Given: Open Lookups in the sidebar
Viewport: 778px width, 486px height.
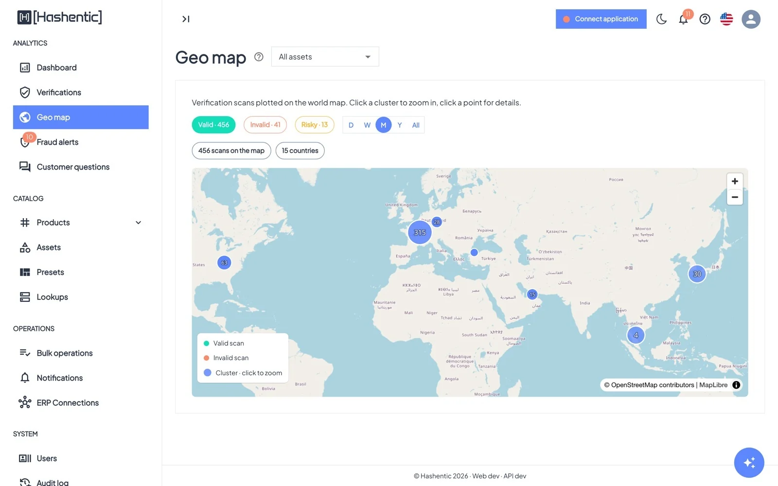Looking at the screenshot, I should tap(81, 297).
